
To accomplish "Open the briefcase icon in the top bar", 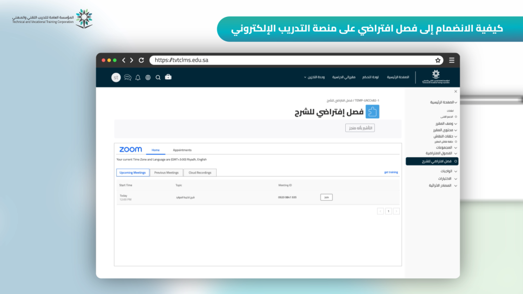I will point(168,77).
